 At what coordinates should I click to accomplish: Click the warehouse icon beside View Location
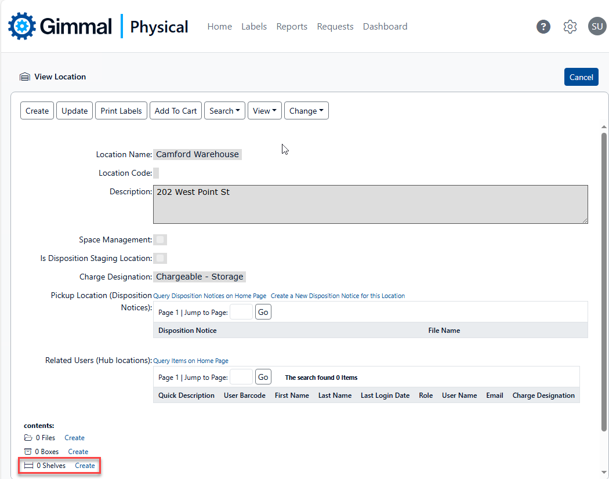[24, 77]
